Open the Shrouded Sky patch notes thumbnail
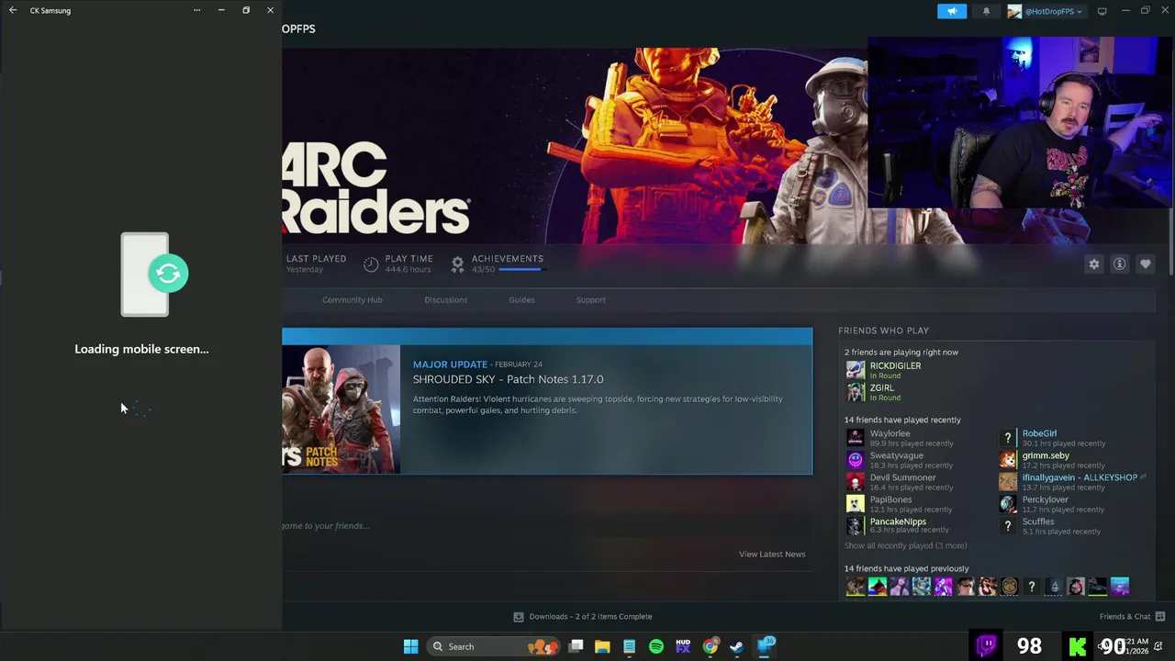 point(341,409)
